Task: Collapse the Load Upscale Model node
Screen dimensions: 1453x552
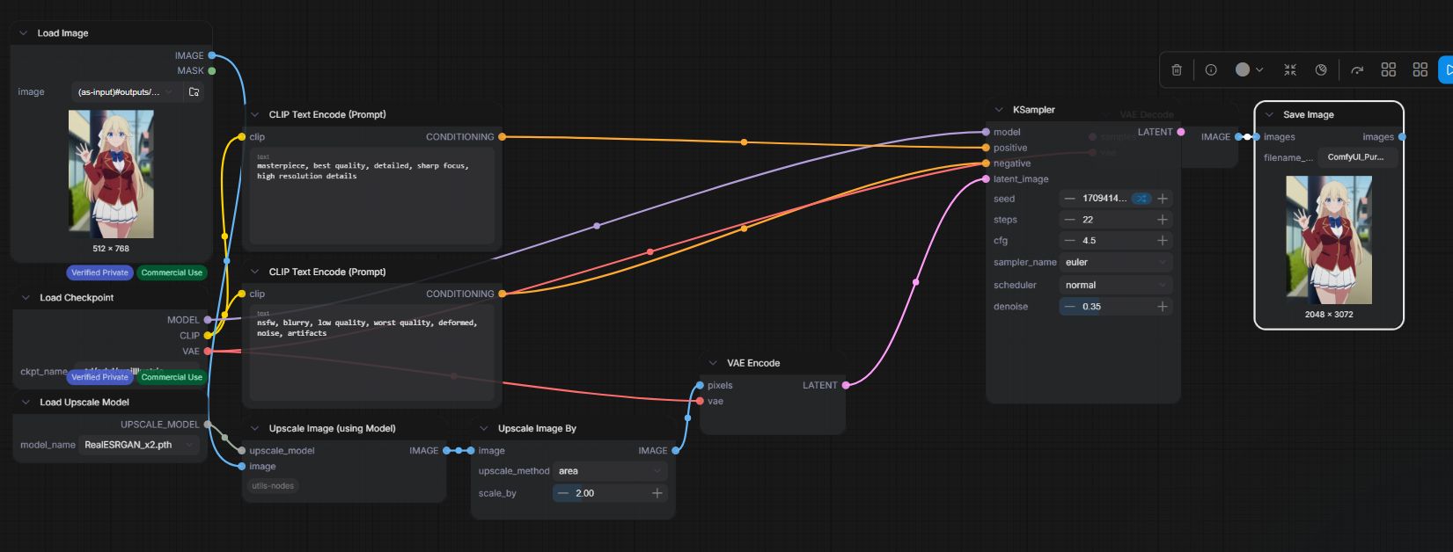Action: click(26, 403)
